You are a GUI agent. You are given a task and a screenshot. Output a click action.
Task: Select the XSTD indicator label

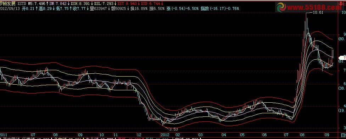(x=22, y=4)
